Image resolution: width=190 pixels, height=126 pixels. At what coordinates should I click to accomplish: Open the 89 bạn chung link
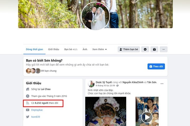tap(49, 71)
